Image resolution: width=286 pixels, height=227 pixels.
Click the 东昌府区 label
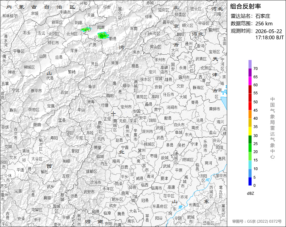160,206
